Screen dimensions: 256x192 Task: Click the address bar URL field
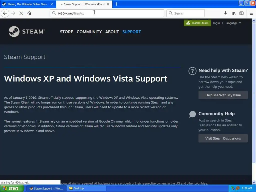pyautogui.click(x=107, y=13)
